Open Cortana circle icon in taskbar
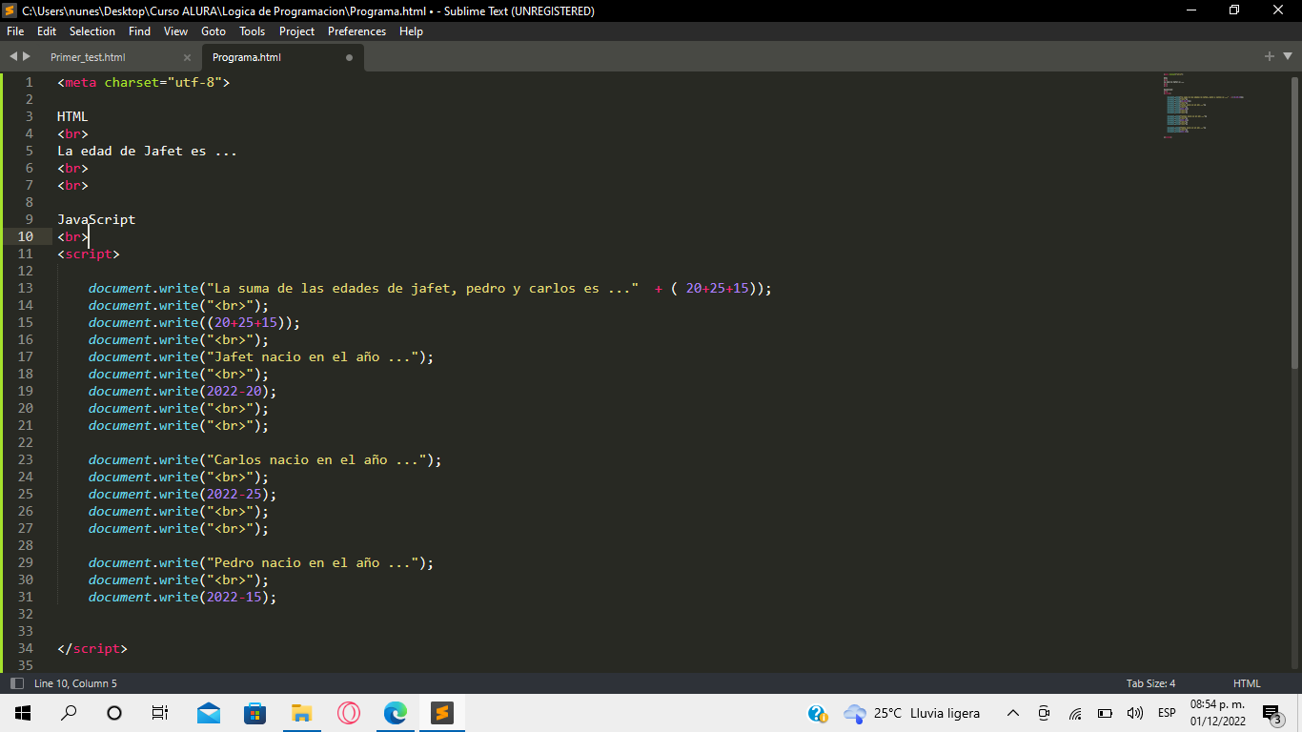 114,713
